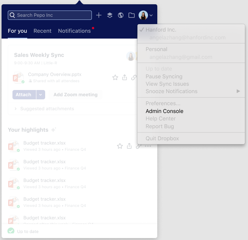Choose View Sync Issues menu item
This screenshot has height=240, width=248.
pos(167,84)
